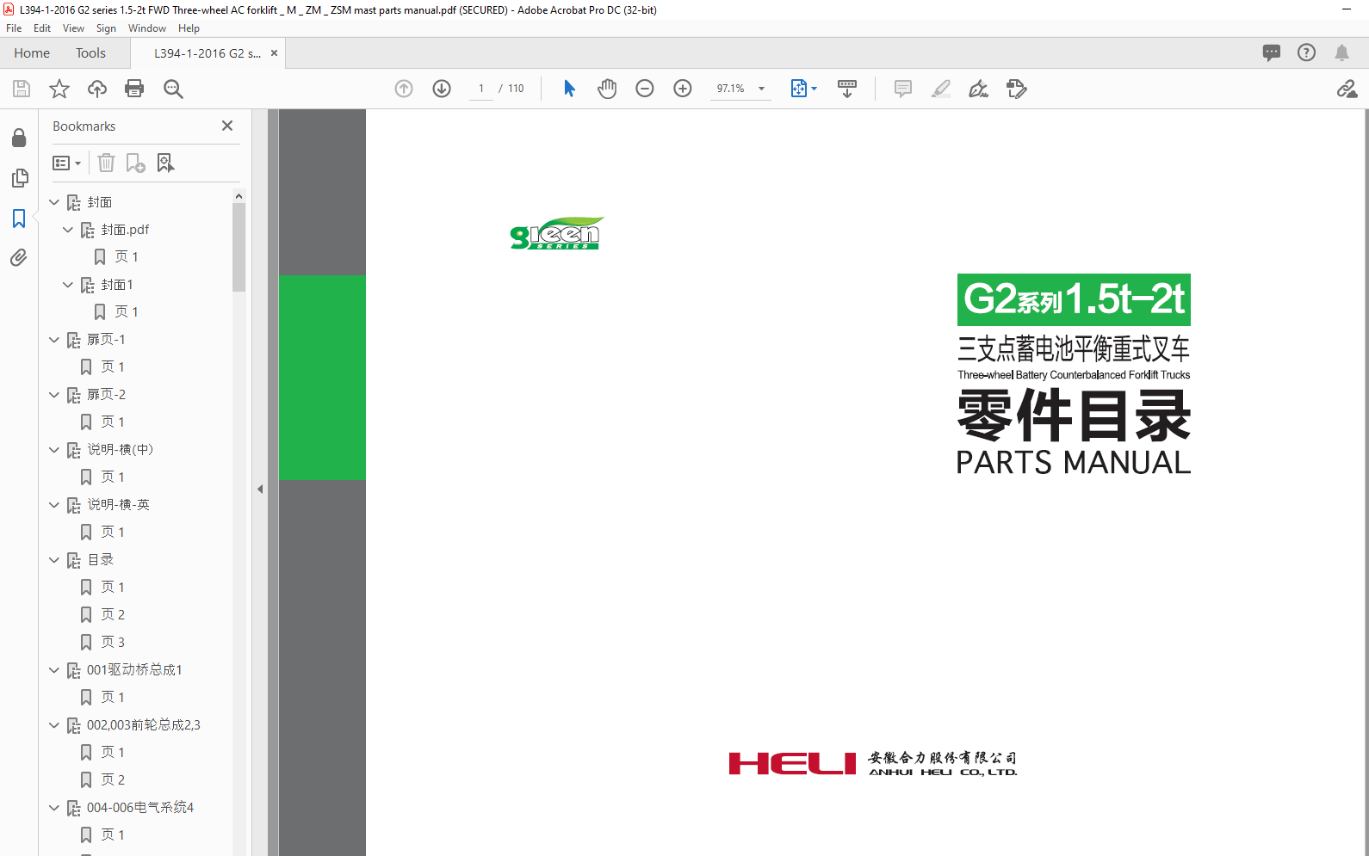Choose the selection arrow tool
The height and width of the screenshot is (856, 1369).
[569, 89]
